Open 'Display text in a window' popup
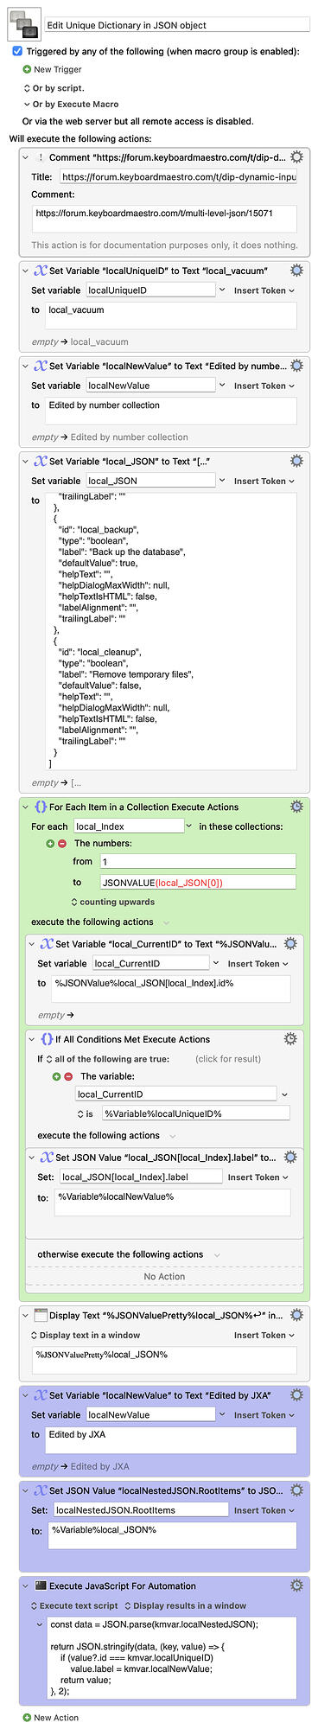318x1729 pixels. pos(85,1335)
